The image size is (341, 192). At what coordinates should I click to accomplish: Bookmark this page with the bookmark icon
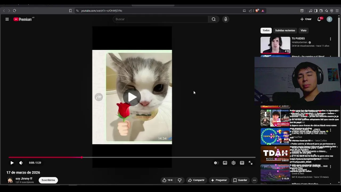(x=70, y=11)
